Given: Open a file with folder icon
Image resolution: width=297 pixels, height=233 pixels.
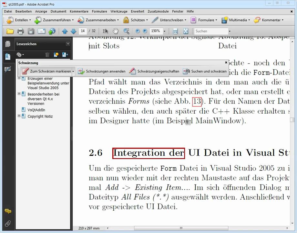Looking at the screenshot, I should pyautogui.click(x=10, y=31).
